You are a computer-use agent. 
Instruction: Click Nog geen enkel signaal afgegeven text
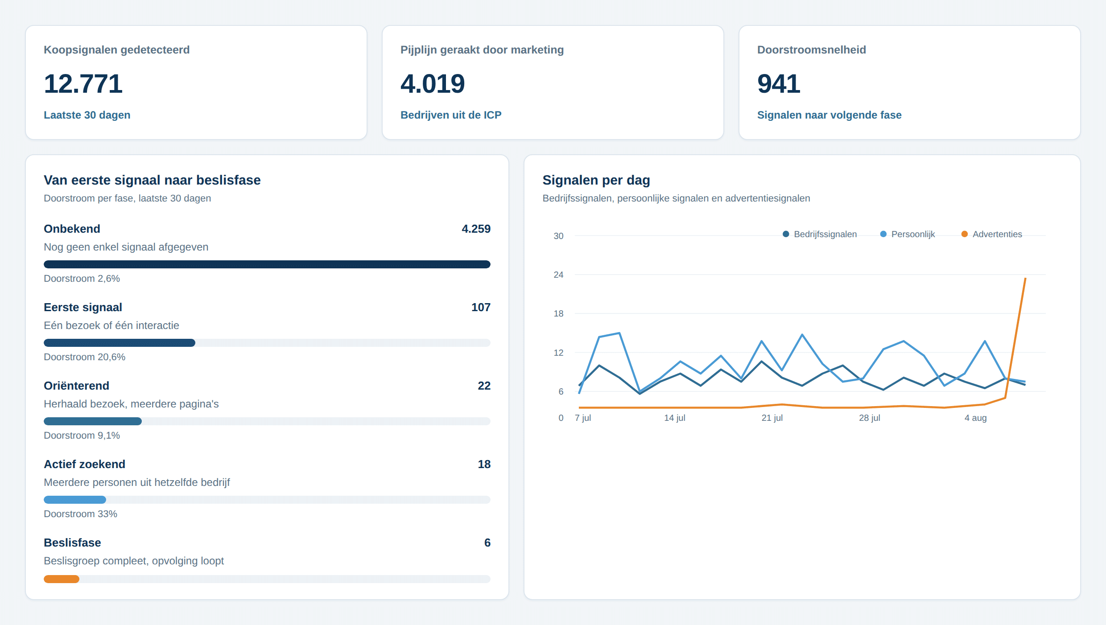click(126, 247)
